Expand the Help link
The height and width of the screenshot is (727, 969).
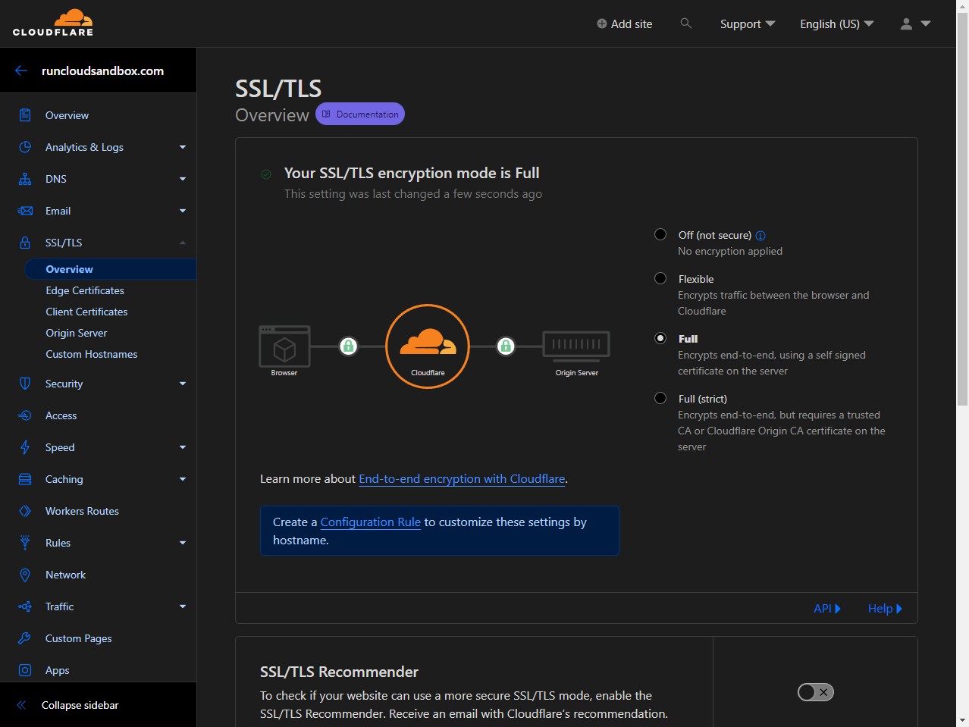885,608
